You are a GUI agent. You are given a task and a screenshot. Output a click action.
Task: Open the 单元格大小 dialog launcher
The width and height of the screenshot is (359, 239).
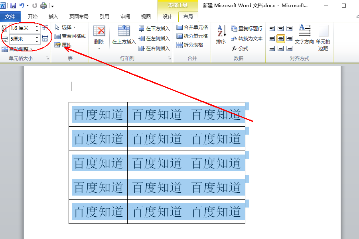click(47, 58)
